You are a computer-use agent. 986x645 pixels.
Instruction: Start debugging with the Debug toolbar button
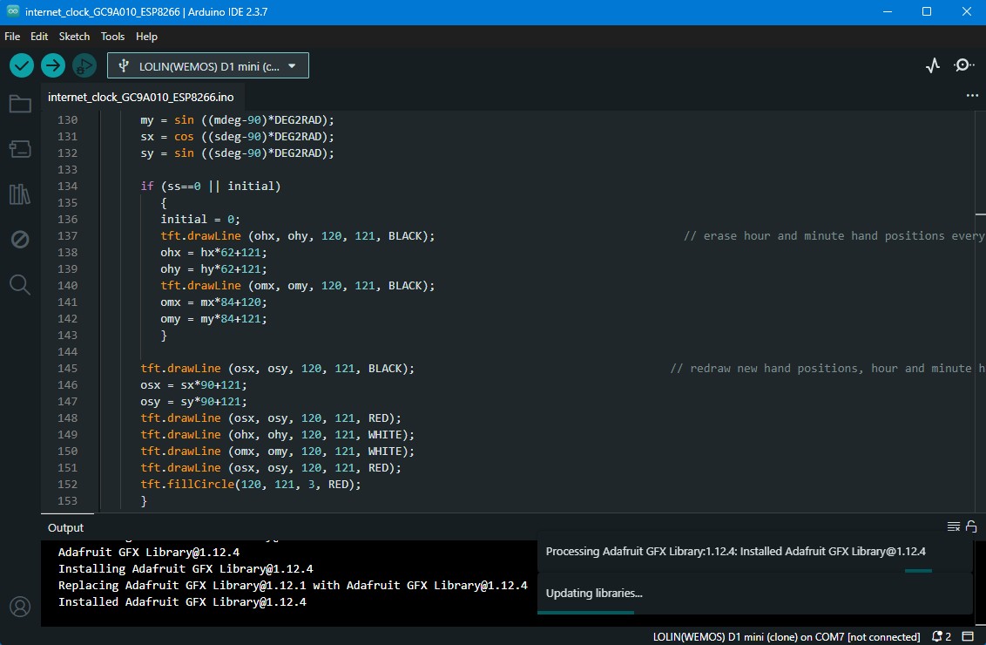coord(84,65)
